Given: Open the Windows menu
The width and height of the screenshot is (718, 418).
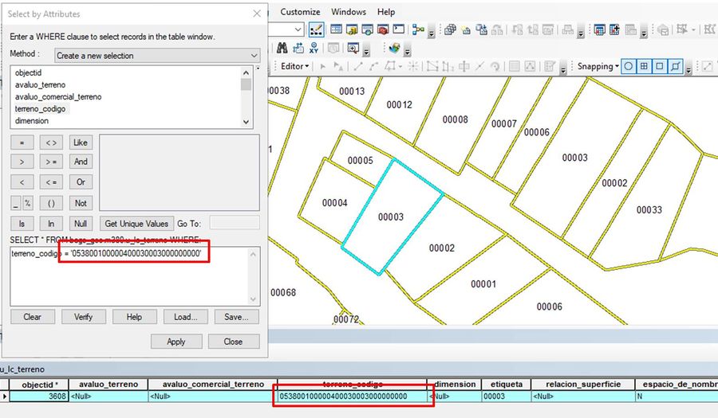Looking at the screenshot, I should click(x=349, y=12).
